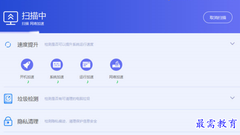Select the 运行加速 window icon
The image size is (240, 135).
pos(86,64)
